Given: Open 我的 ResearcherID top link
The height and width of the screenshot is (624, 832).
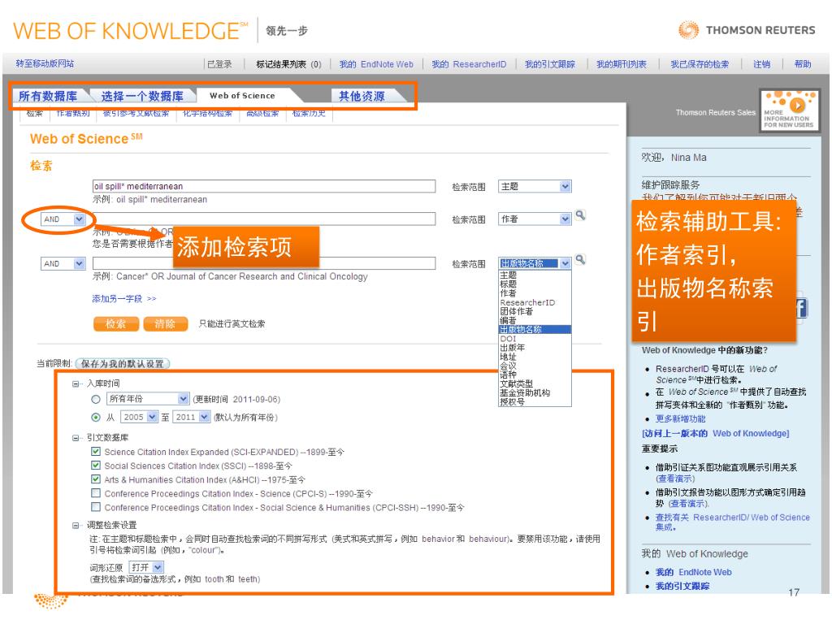Looking at the screenshot, I should click(x=469, y=64).
